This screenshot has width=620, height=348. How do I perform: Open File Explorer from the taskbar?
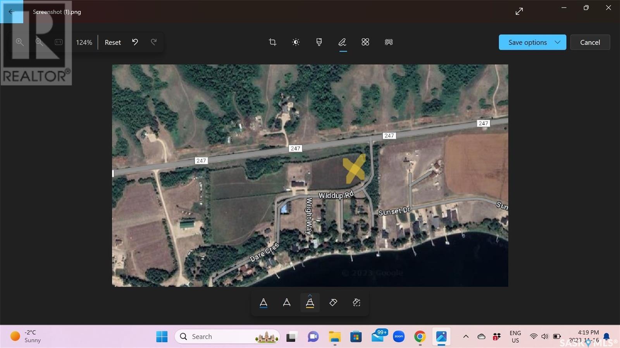coord(335,337)
